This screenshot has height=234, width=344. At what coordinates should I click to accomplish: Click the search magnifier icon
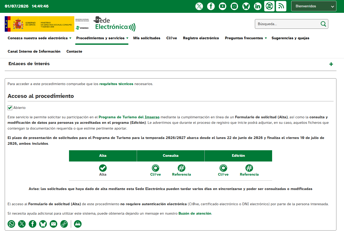coord(323,24)
